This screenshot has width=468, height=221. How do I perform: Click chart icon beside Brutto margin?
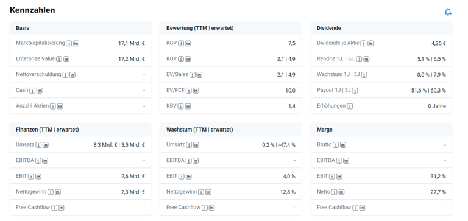tap(343, 145)
